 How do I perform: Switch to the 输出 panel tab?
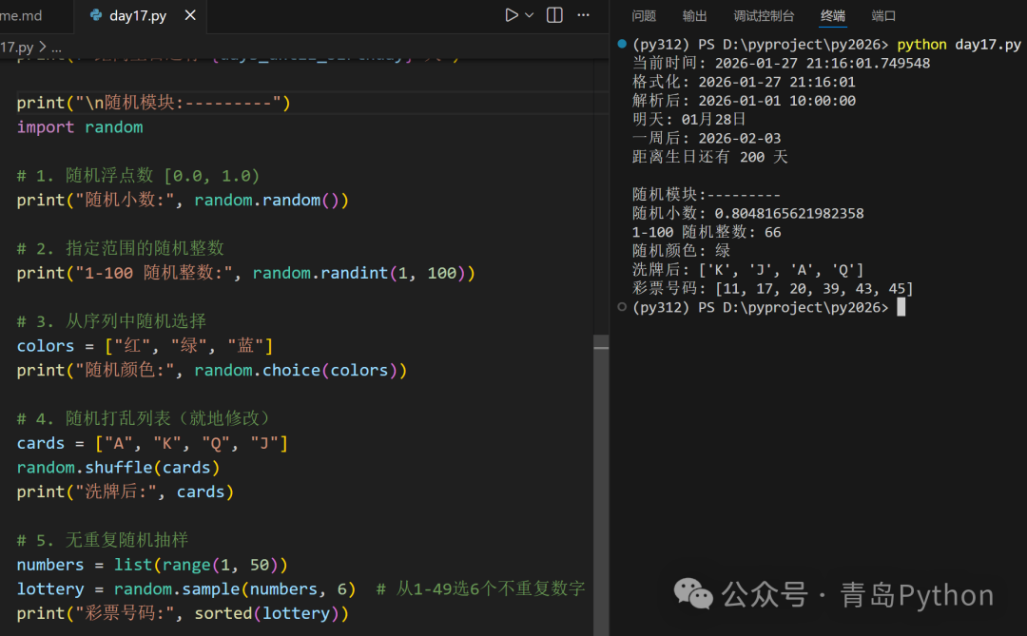694,16
